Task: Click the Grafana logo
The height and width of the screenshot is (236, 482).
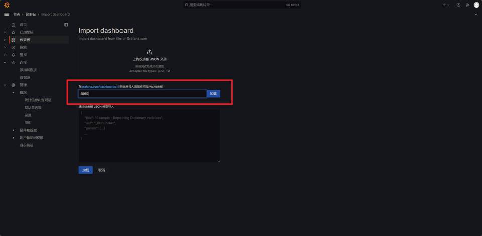Action: click(7, 5)
